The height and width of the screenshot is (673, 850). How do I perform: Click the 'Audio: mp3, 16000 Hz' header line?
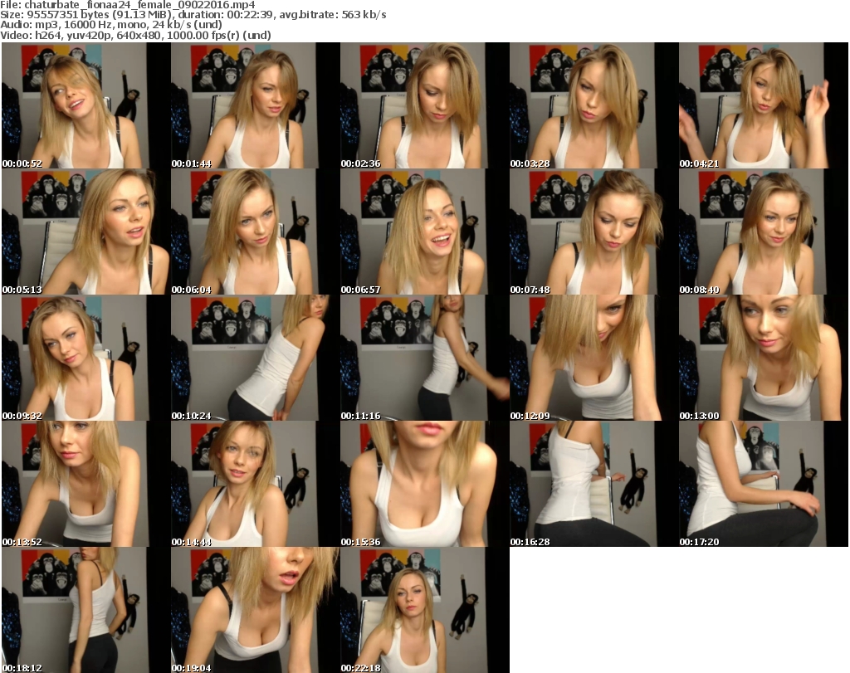111,25
